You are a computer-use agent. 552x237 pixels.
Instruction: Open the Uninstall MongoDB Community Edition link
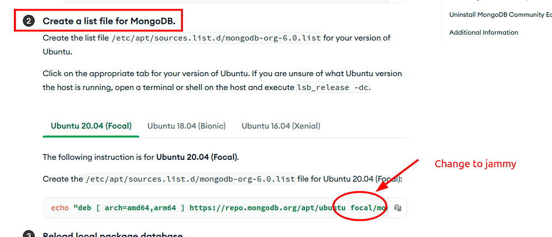[x=499, y=15]
